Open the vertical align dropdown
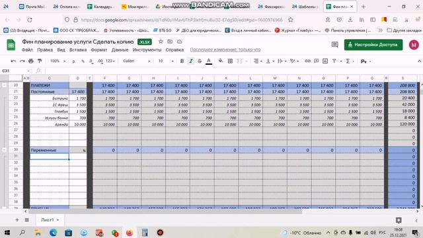This screenshot has height=238, width=423. click(x=270, y=61)
